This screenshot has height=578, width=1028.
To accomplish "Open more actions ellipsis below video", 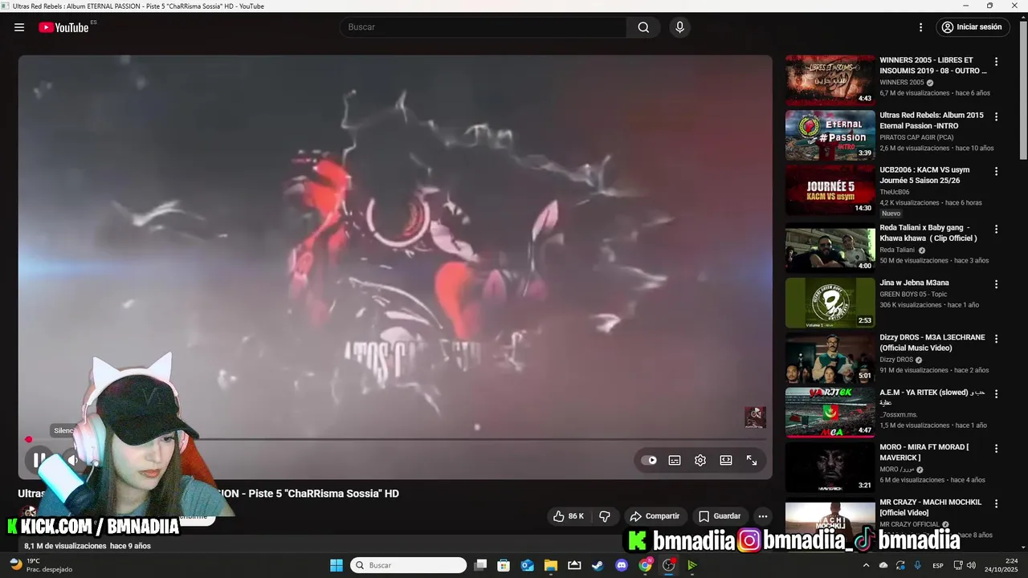I will click(763, 516).
